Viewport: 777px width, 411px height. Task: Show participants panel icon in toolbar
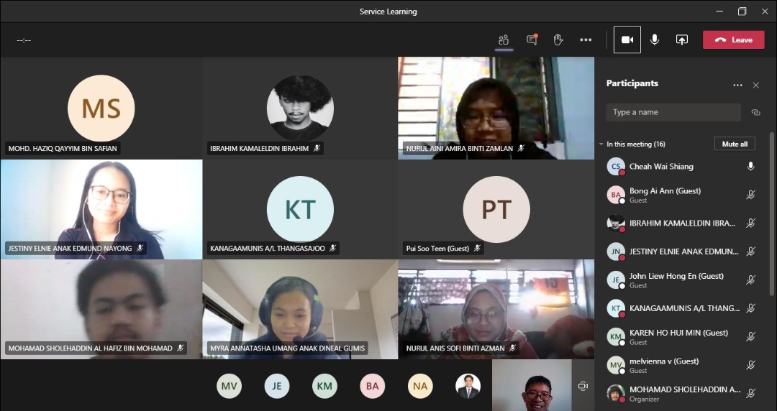(x=504, y=40)
